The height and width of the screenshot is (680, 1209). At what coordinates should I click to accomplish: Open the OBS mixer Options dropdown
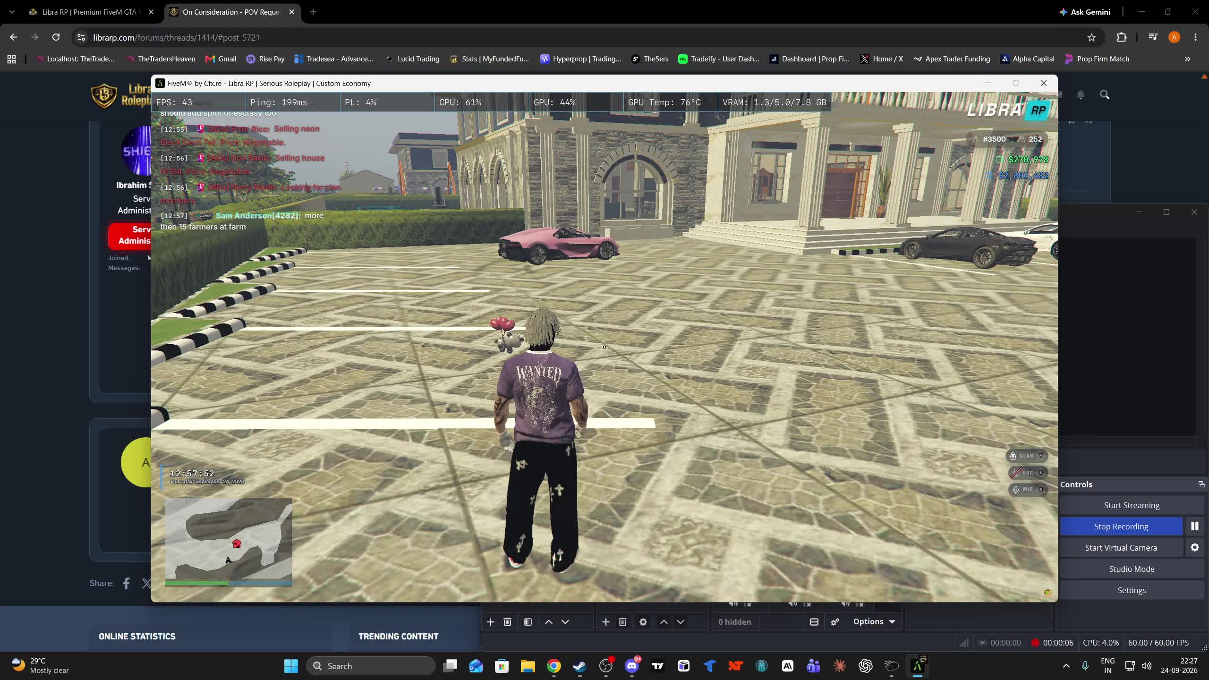pos(874,622)
